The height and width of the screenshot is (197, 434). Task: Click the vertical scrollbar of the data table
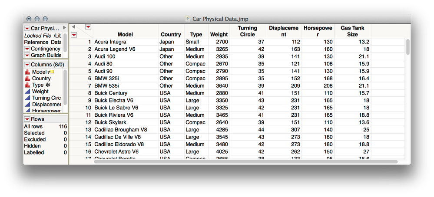pos(408,47)
